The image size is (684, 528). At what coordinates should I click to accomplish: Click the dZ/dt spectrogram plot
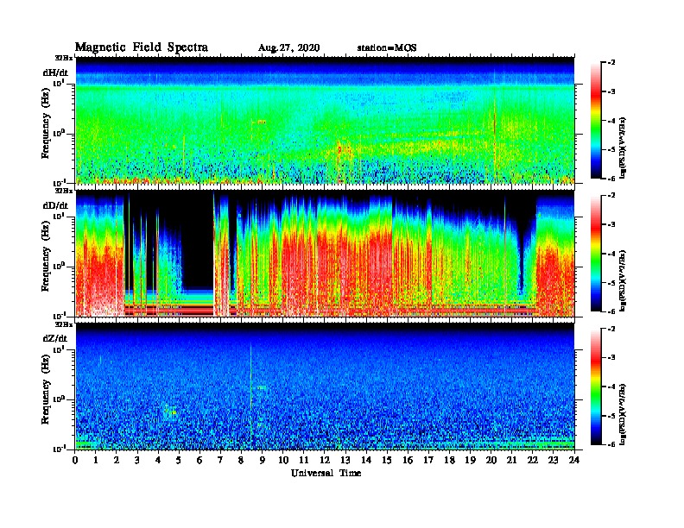[325, 387]
